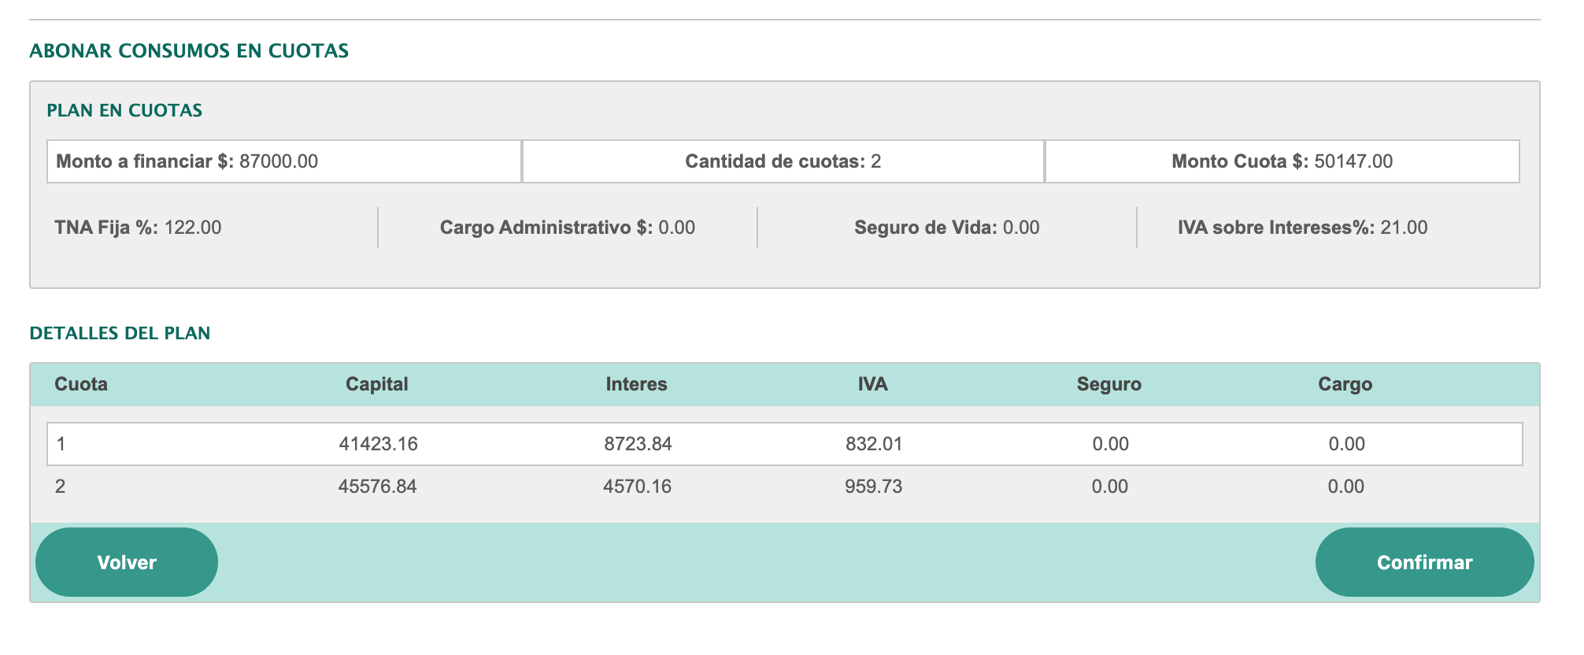Click interest amount 8723.84
The height and width of the screenshot is (655, 1584).
point(638,444)
